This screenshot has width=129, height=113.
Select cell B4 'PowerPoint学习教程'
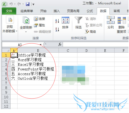pyautogui.click(x=38, y=69)
